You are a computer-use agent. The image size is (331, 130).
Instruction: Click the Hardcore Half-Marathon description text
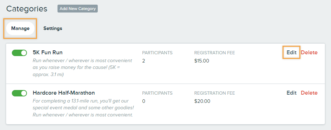click(83, 108)
